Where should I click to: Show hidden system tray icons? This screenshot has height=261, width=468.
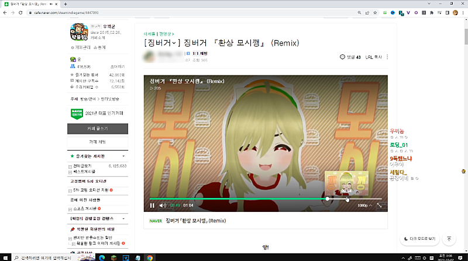403,258
